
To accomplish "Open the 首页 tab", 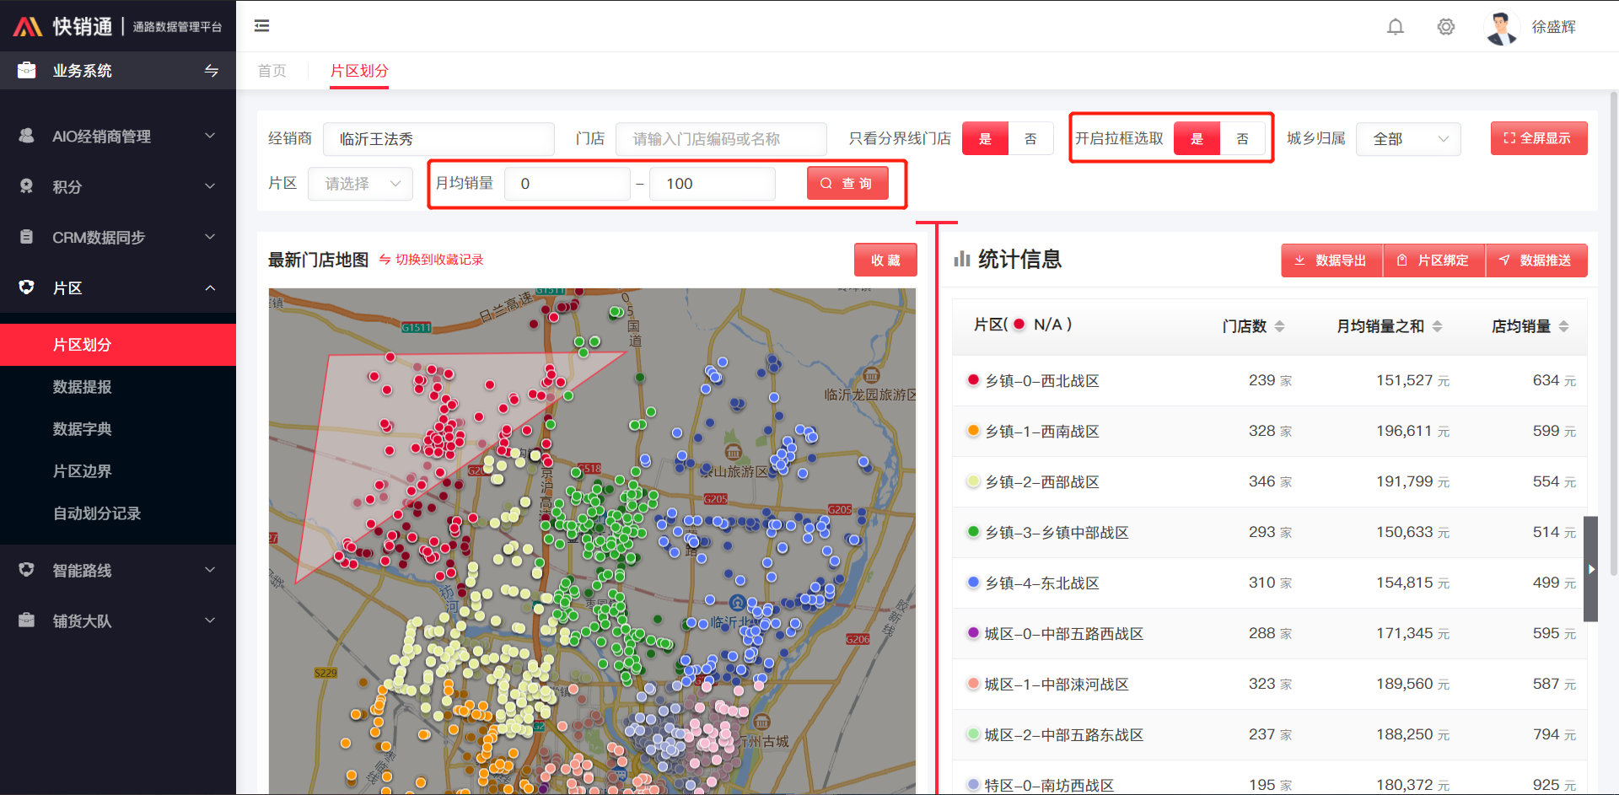I will click(x=272, y=71).
